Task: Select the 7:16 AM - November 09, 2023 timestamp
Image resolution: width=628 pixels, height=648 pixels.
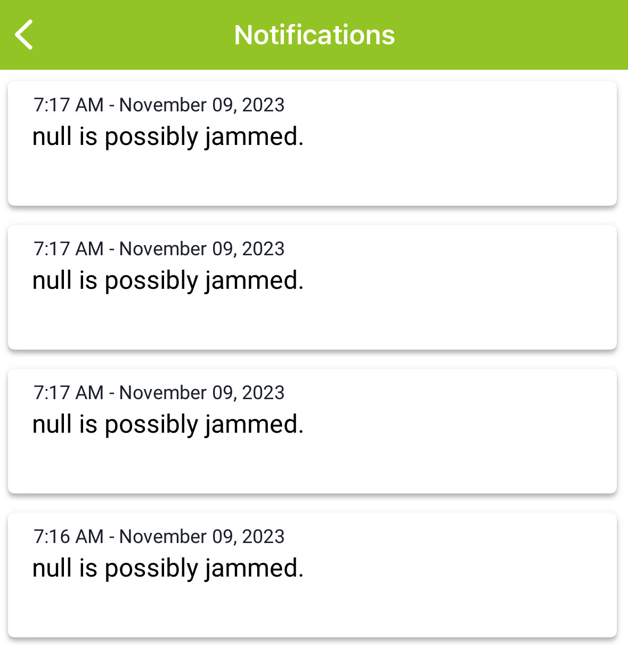Action: pos(159,537)
